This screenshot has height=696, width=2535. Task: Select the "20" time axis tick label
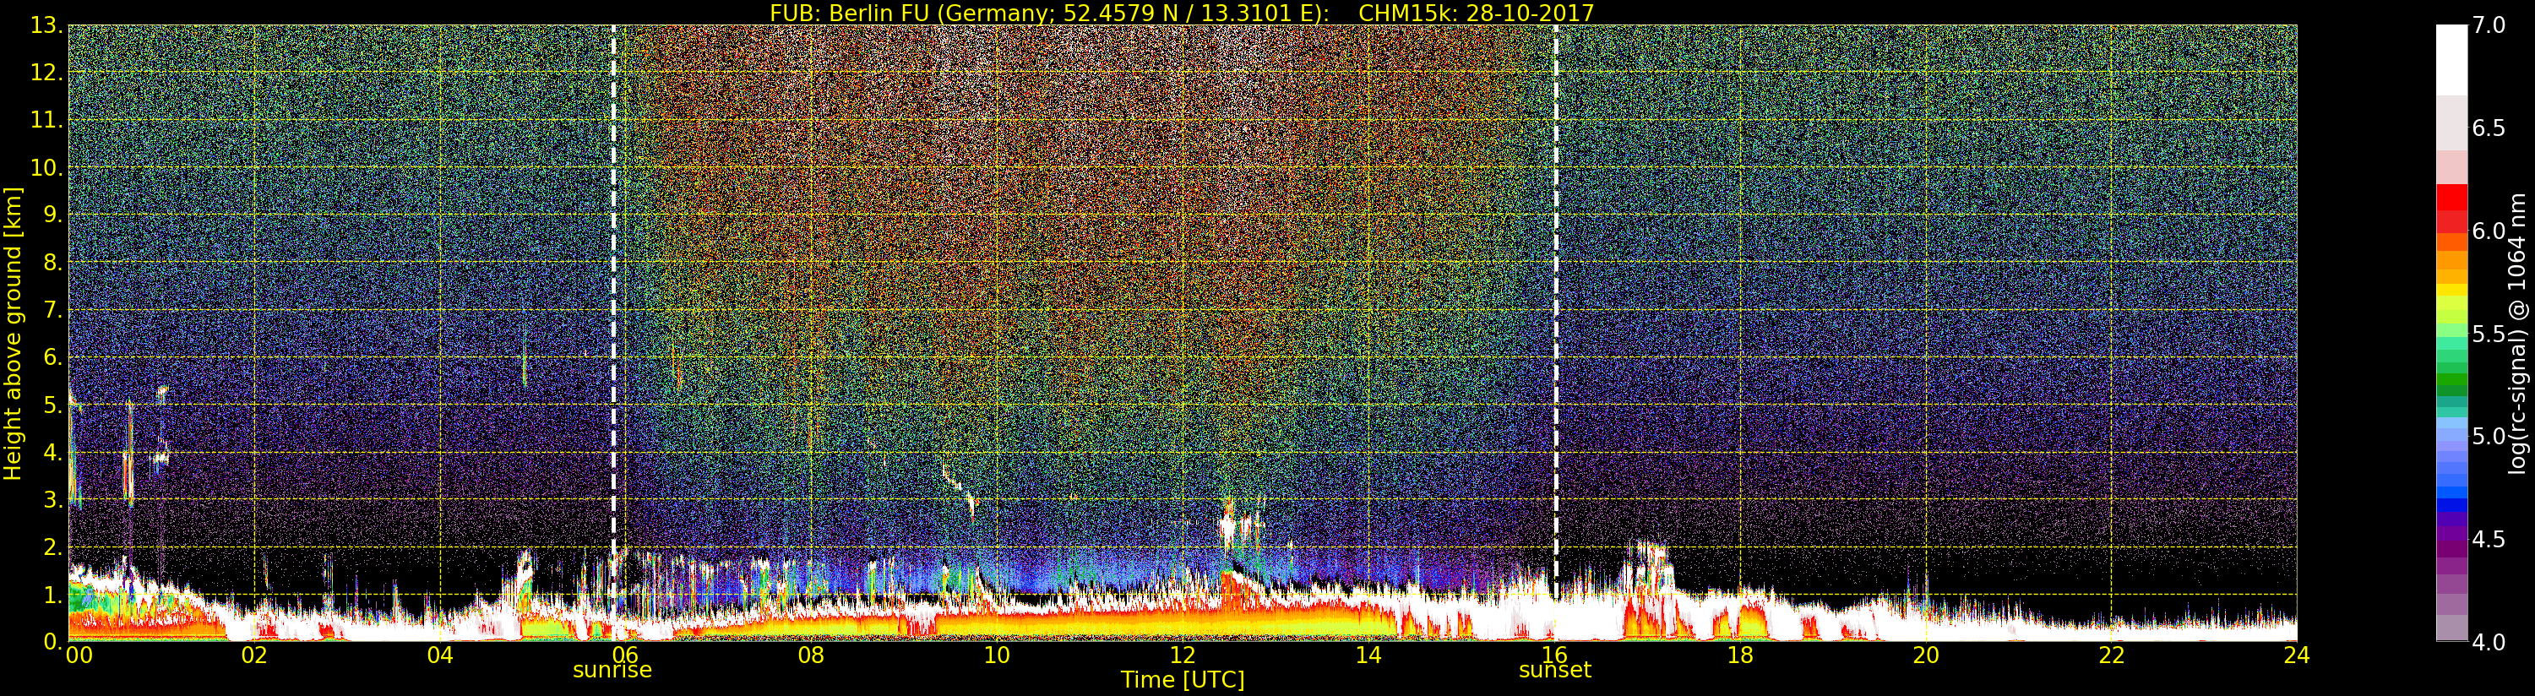pyautogui.click(x=1925, y=655)
